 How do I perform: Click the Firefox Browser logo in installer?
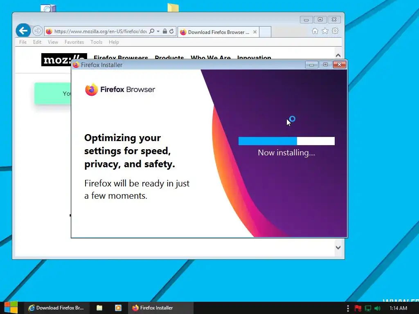point(120,90)
